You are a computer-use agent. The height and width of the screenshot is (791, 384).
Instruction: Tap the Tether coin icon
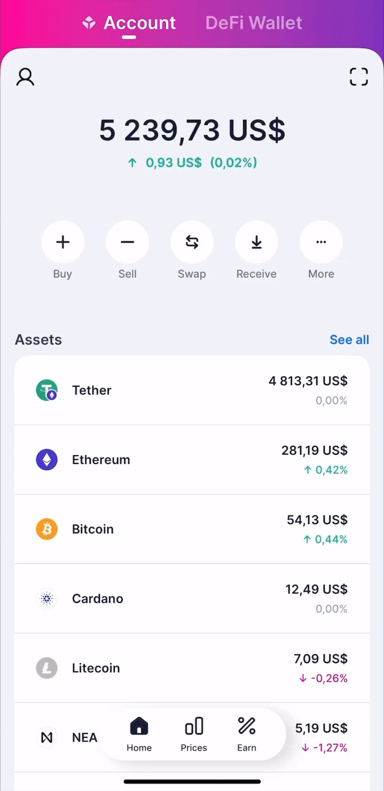click(x=47, y=390)
